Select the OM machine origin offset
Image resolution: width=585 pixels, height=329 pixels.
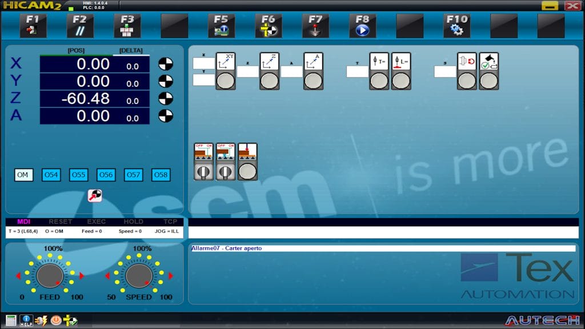point(23,175)
